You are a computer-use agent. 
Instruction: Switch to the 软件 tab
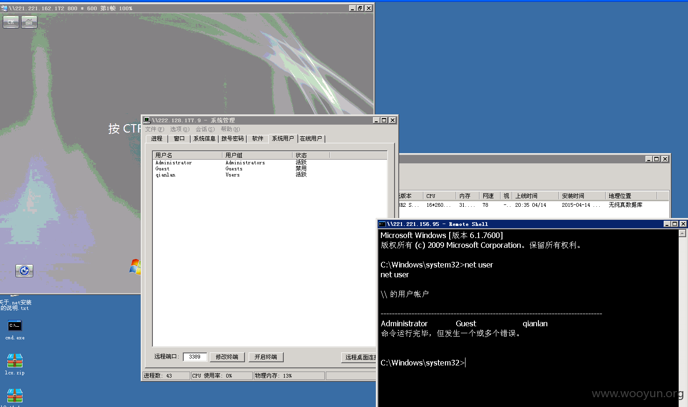(x=258, y=139)
